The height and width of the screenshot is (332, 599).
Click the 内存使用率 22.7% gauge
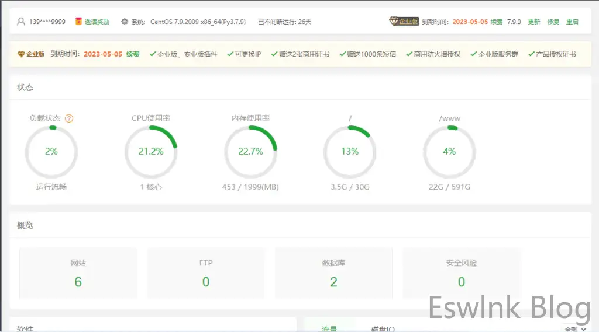tap(250, 152)
